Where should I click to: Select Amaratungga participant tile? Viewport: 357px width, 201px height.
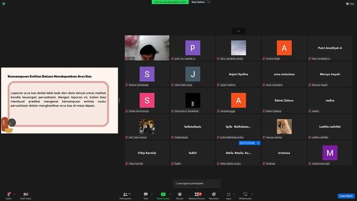pyautogui.click(x=238, y=100)
